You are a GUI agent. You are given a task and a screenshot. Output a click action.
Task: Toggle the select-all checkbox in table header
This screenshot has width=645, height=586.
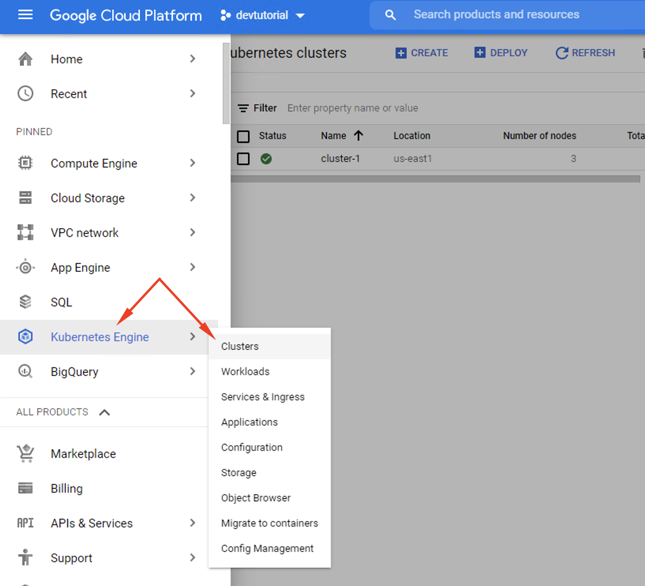243,137
